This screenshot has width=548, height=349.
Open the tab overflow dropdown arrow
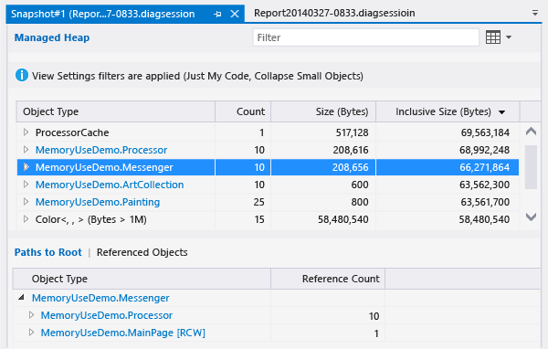tap(534, 13)
